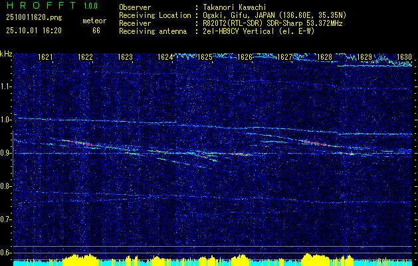Click the Receiver field label

point(135,23)
